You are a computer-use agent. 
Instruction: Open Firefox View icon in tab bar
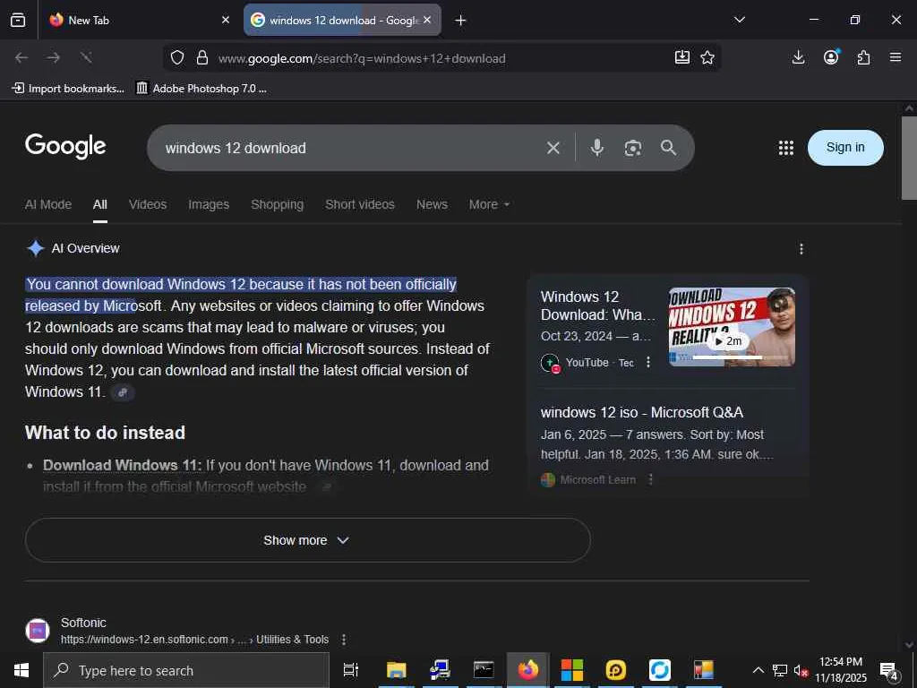[18, 20]
